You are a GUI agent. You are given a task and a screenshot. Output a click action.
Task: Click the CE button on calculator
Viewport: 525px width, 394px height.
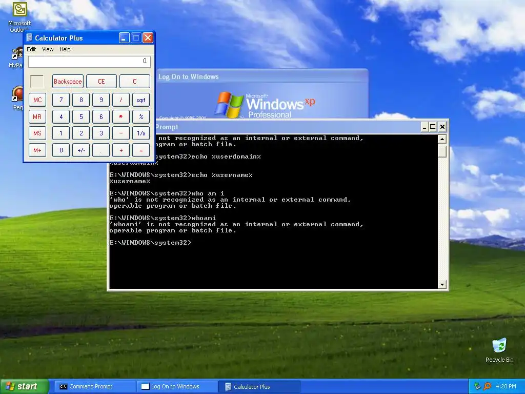102,82
